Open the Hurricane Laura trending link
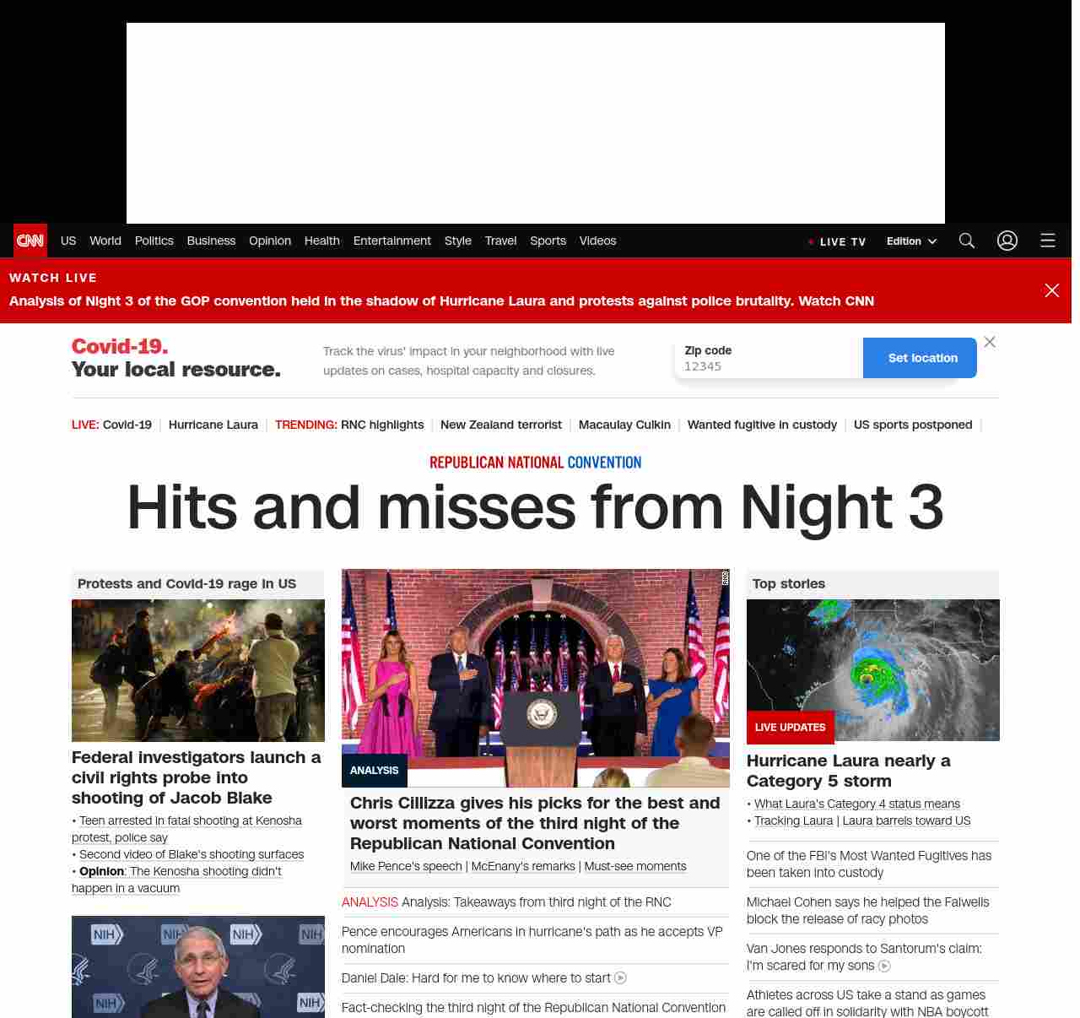1080x1018 pixels. [x=213, y=425]
